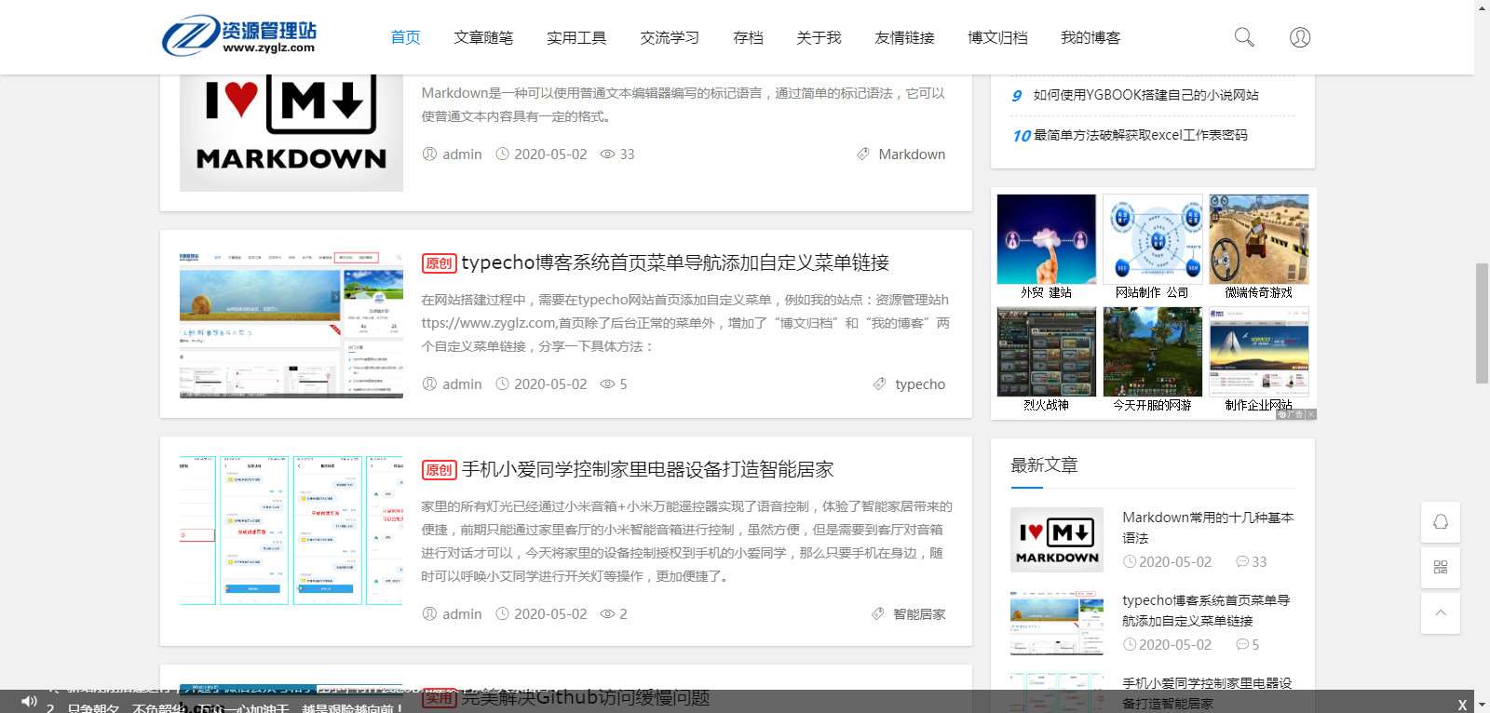Click Markdown thumbnail in 最新文章 sidebar
Viewport: 1490px width, 713px height.
click(1057, 540)
